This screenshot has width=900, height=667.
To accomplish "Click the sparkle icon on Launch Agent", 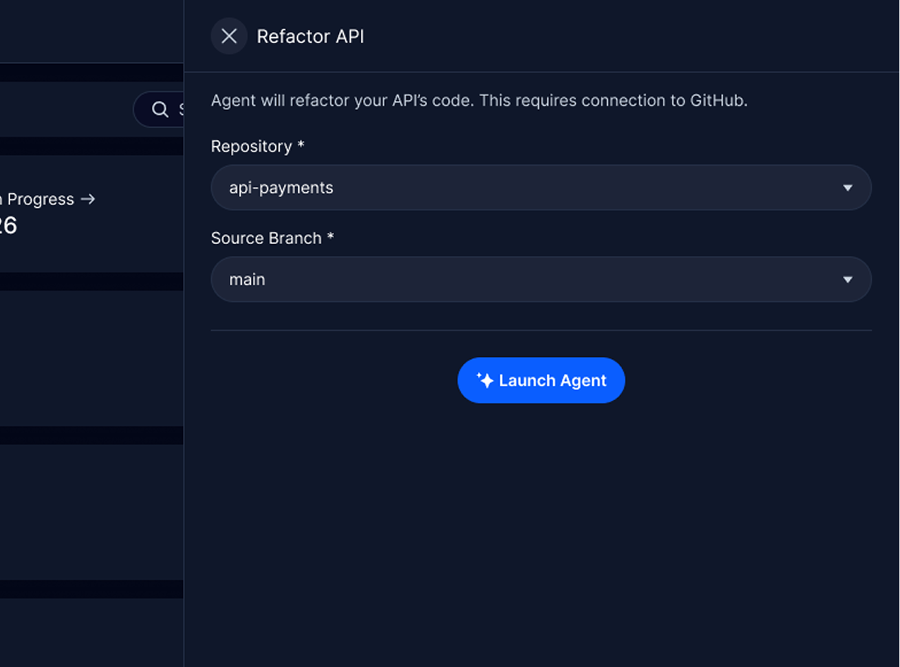I will (x=485, y=380).
